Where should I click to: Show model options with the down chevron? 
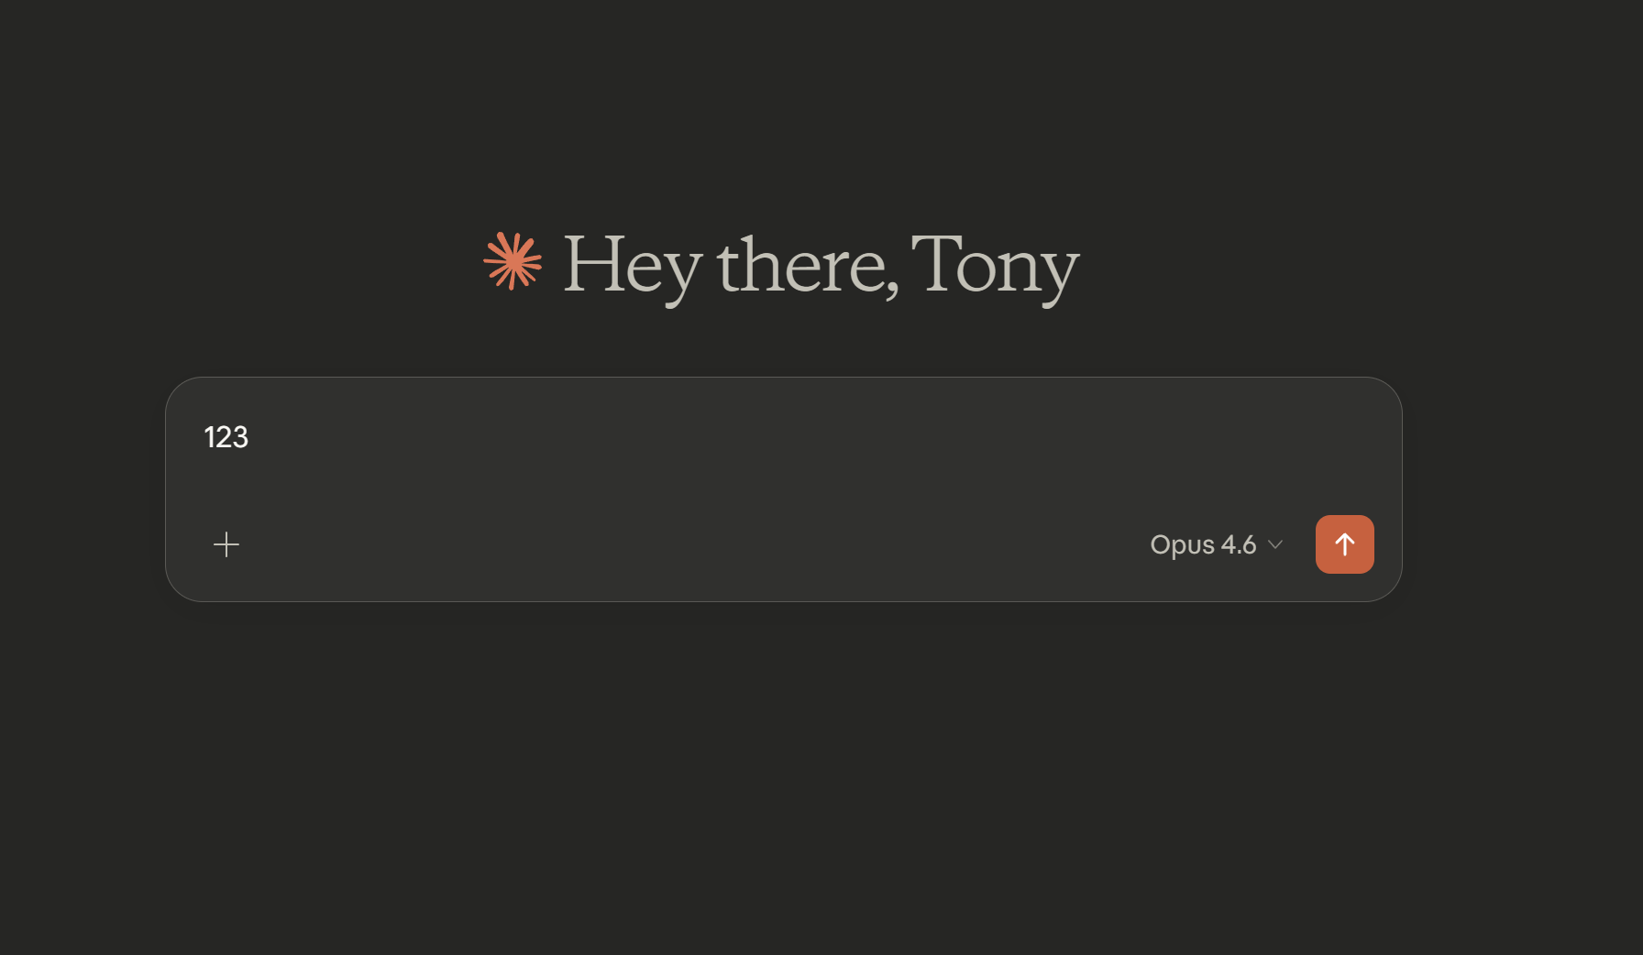pyautogui.click(x=1274, y=544)
